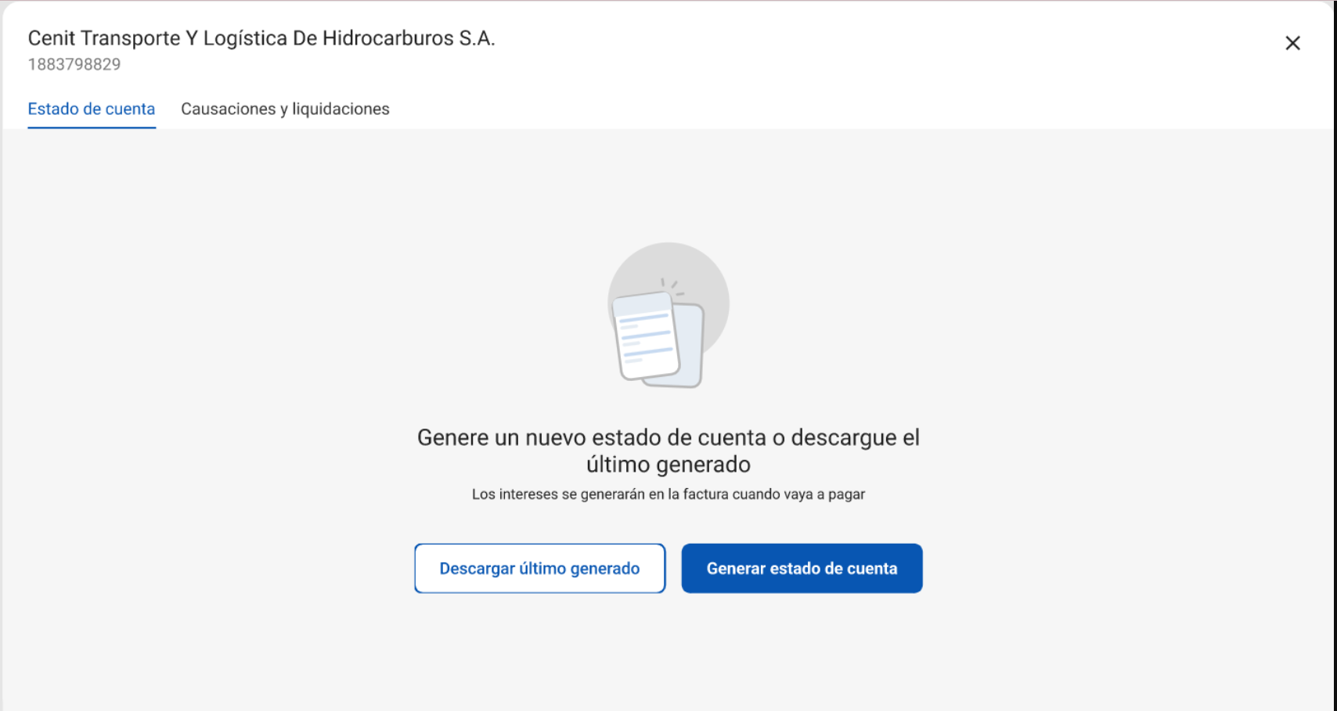
Task: Select account number 1883798829 text
Action: pyautogui.click(x=74, y=65)
